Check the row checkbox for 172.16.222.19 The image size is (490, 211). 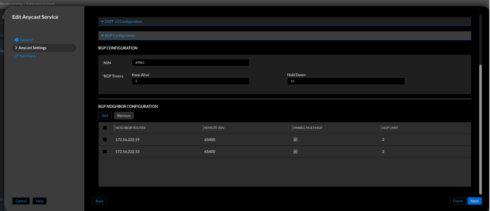tap(105, 139)
